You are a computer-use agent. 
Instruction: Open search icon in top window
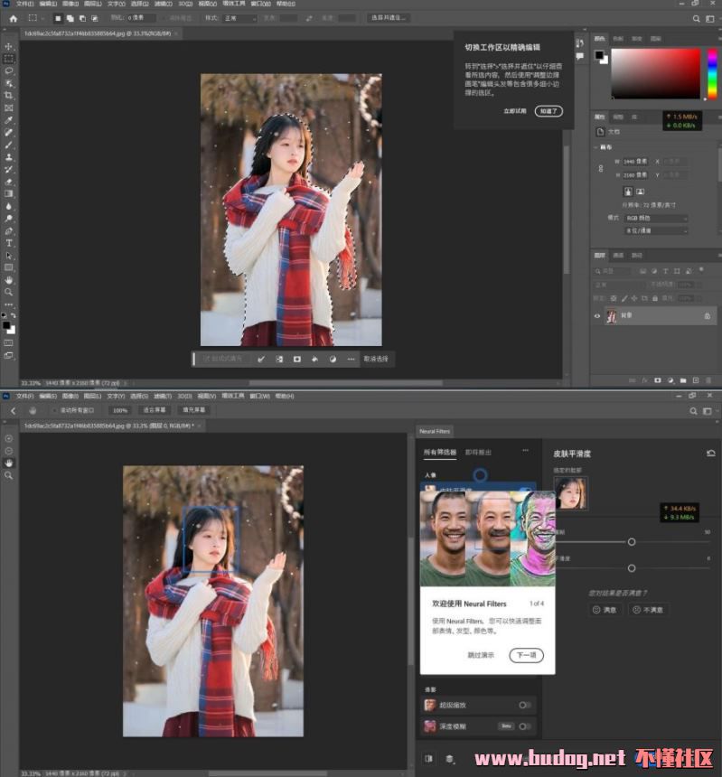point(696,19)
